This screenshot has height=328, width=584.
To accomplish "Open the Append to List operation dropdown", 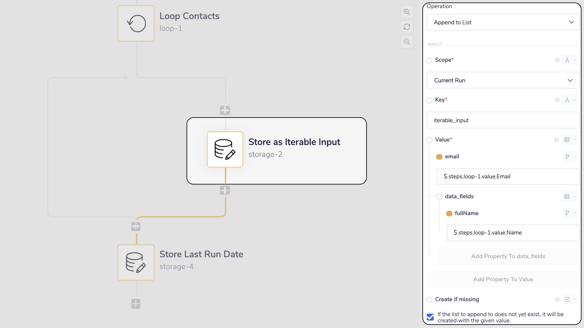I will click(x=503, y=22).
